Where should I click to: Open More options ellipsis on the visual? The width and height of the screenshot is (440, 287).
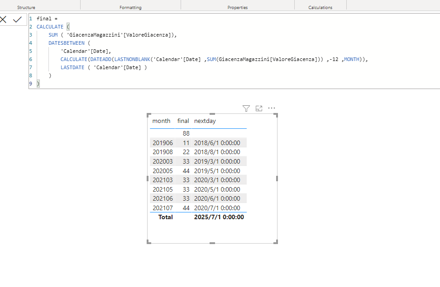click(271, 108)
